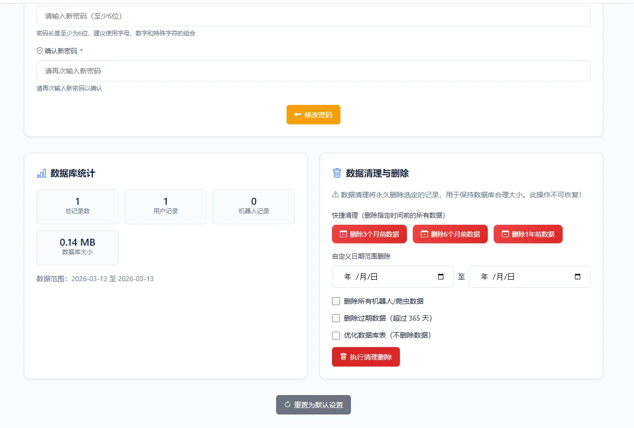Viewport: 634px width, 428px height.
Task: Click the refresh icon on 重置为默认设置
Action: coord(288,405)
